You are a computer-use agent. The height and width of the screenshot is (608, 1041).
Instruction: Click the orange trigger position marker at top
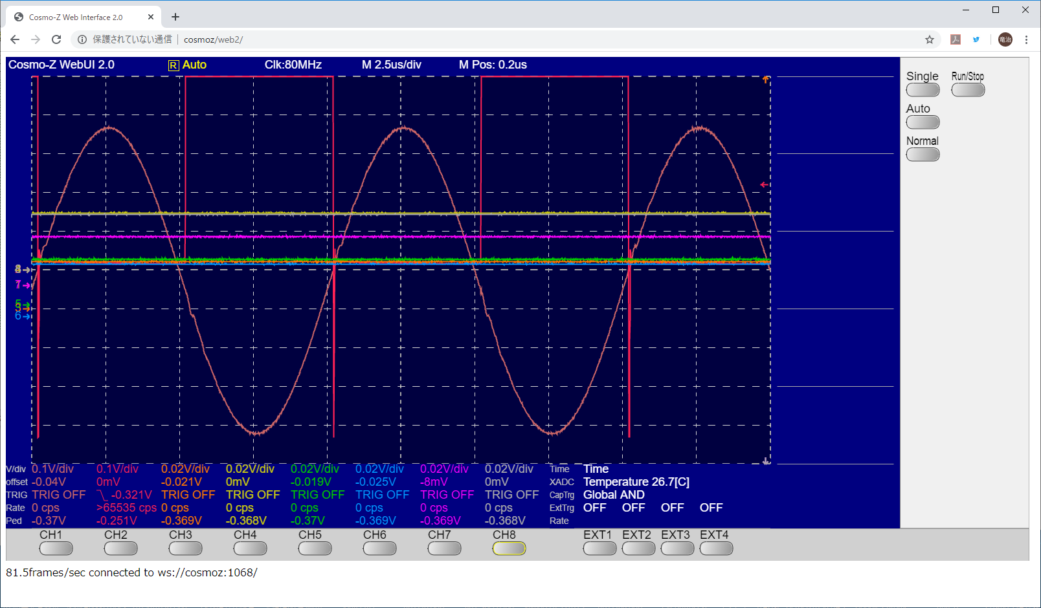coord(766,80)
